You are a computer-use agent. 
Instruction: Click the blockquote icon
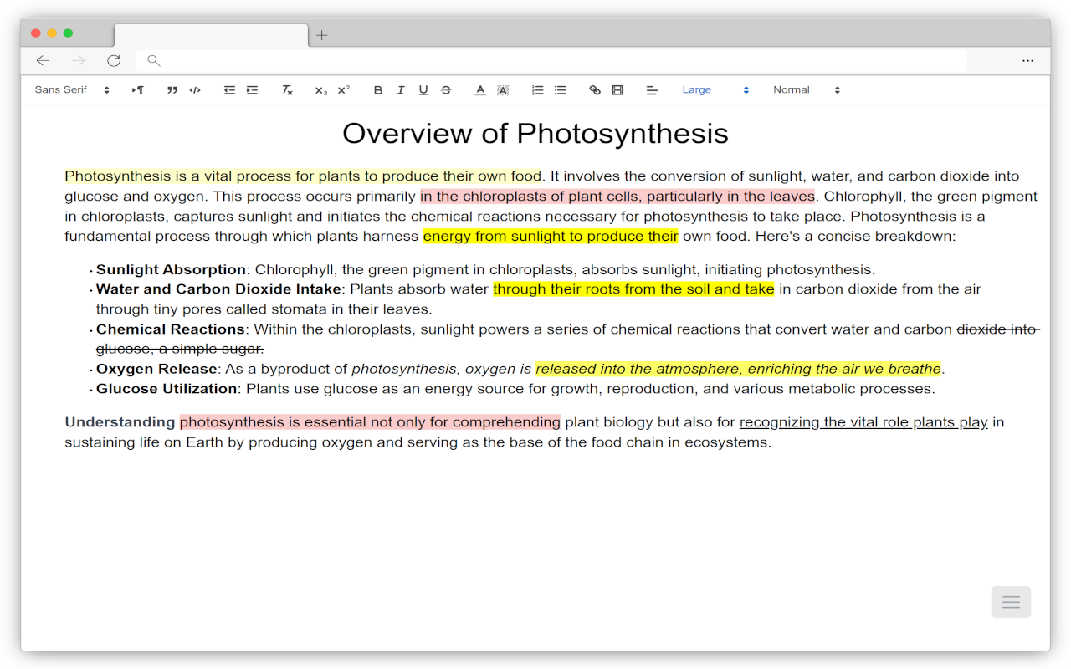coord(172,90)
